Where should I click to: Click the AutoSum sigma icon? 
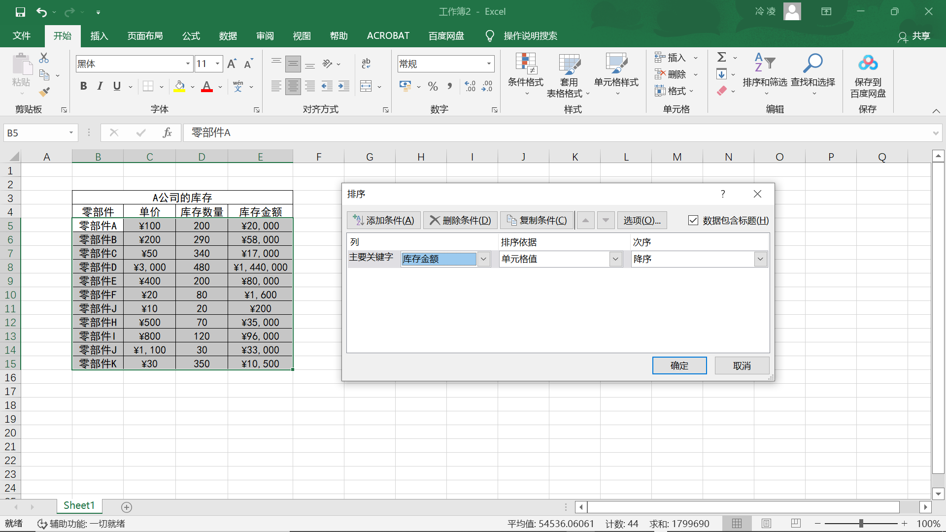[x=722, y=57]
